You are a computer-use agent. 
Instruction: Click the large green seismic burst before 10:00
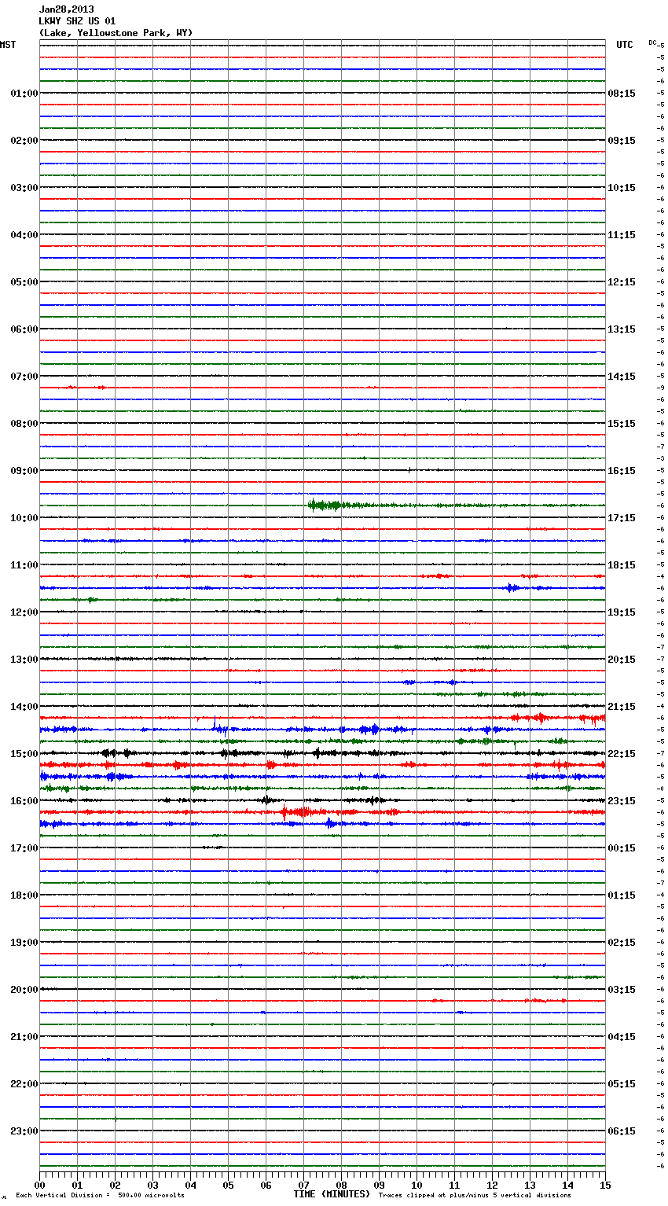click(325, 505)
